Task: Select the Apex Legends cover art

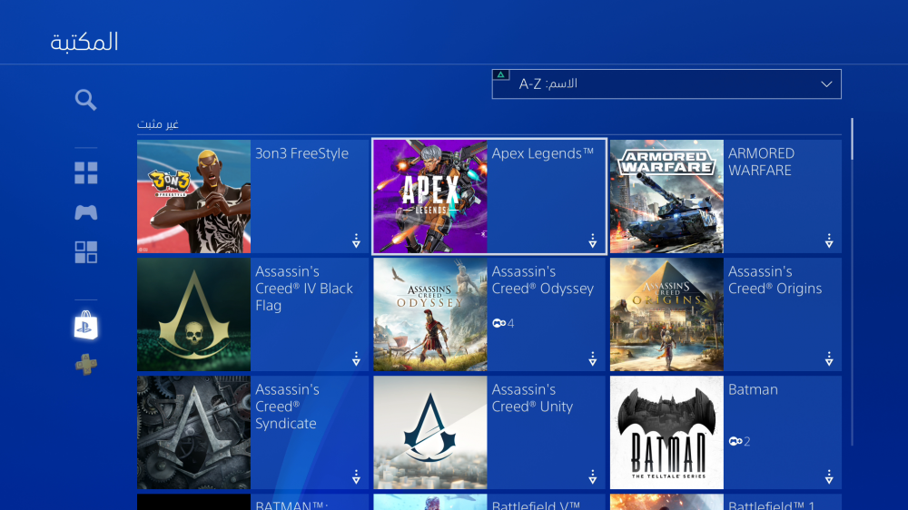Action: tap(430, 196)
